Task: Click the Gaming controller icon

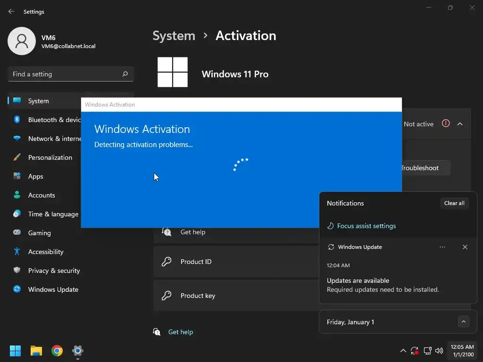Action: [17, 232]
